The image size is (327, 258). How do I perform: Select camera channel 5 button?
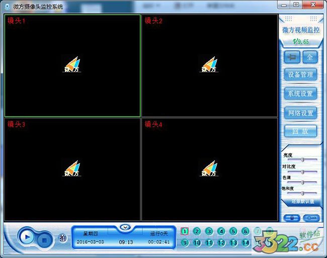pyautogui.click(x=233, y=231)
